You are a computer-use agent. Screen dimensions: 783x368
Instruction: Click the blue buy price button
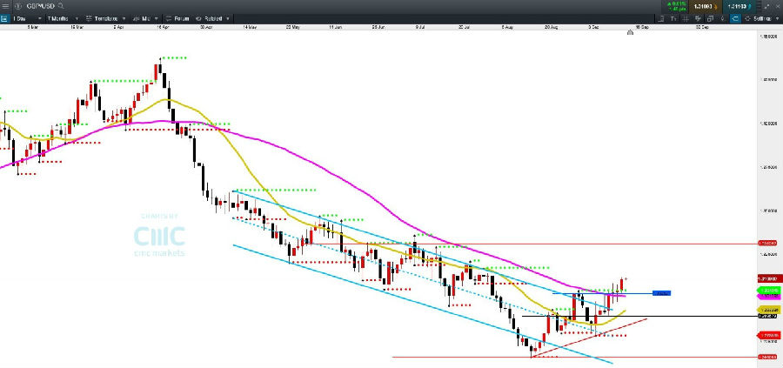[x=739, y=6]
